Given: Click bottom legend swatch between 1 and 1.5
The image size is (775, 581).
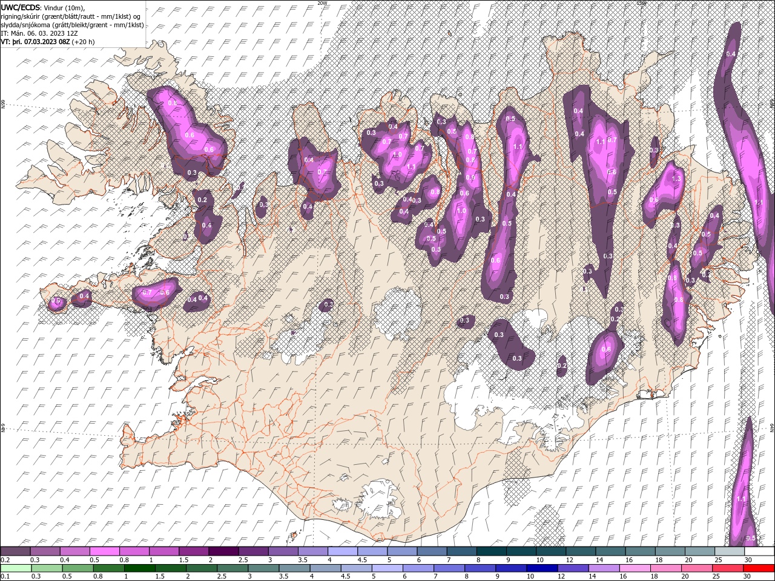Looking at the screenshot, I should [140, 568].
